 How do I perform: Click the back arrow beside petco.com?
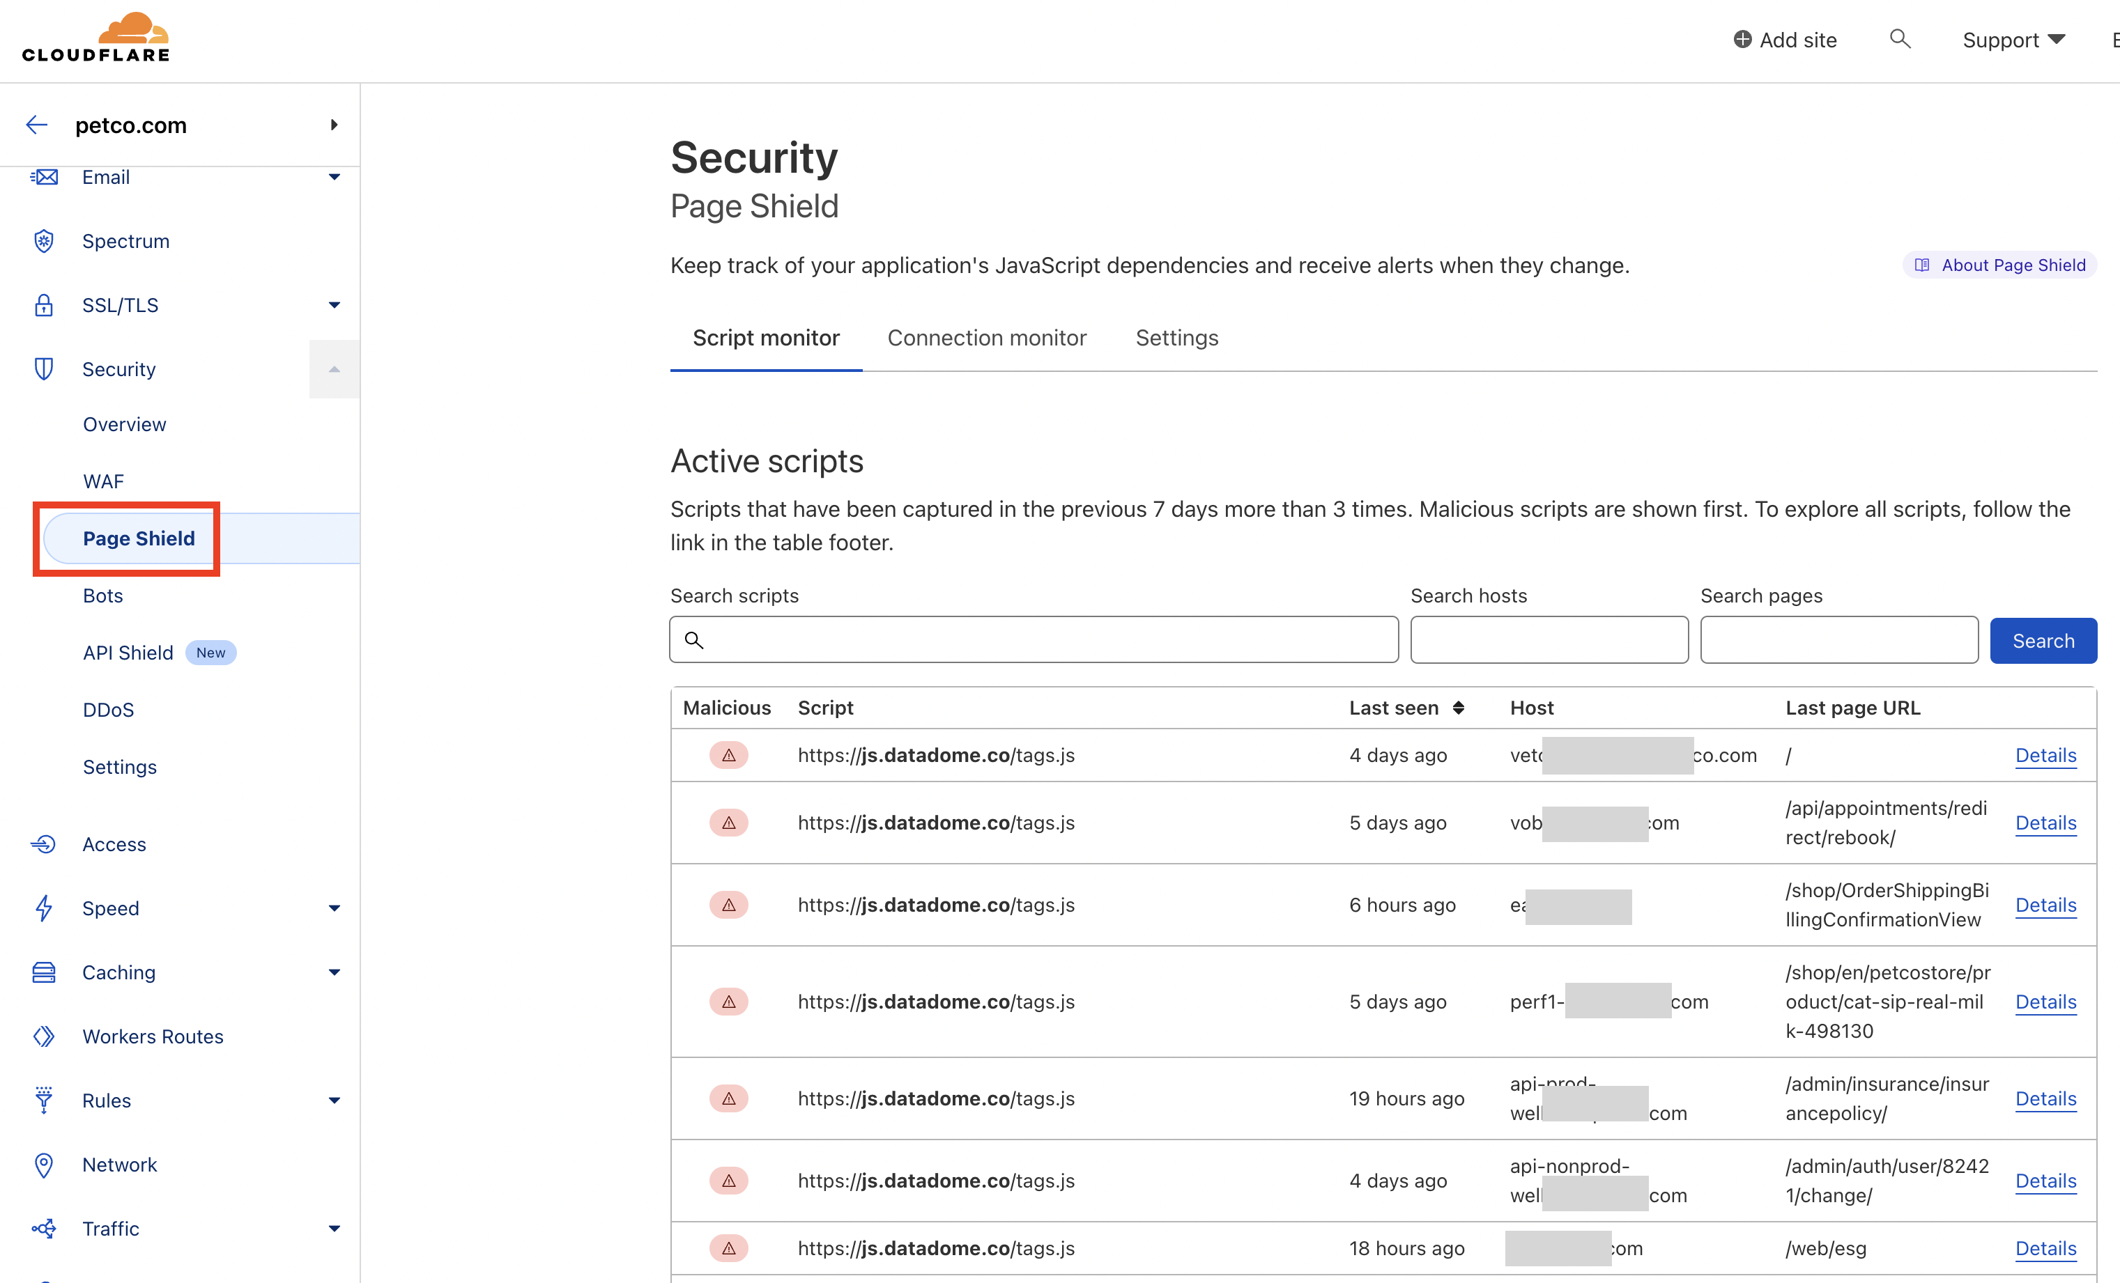(38, 125)
